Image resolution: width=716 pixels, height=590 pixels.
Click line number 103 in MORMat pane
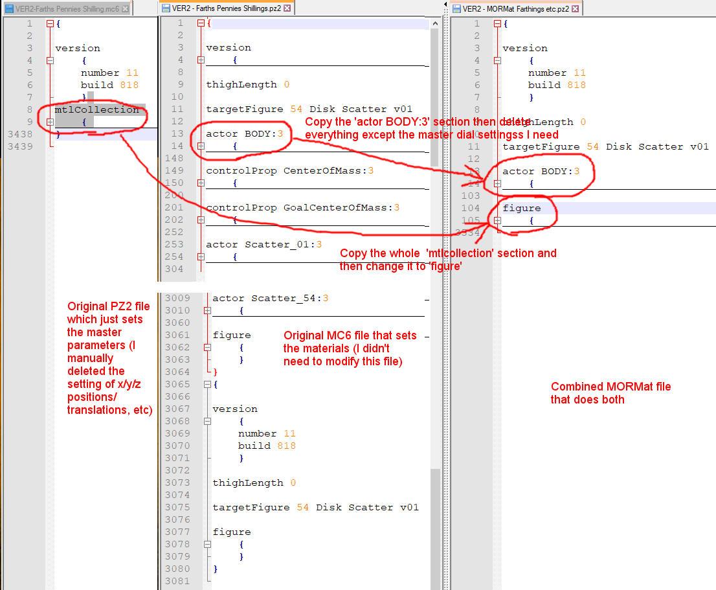(471, 196)
